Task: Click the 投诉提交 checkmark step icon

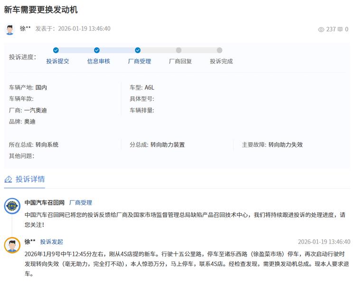Action: click(x=56, y=50)
